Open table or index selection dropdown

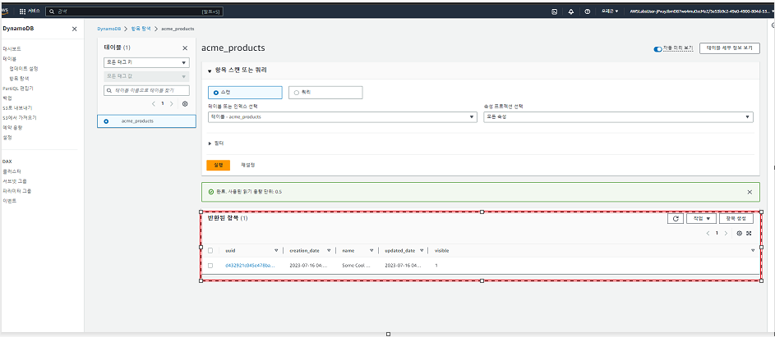tap(343, 117)
